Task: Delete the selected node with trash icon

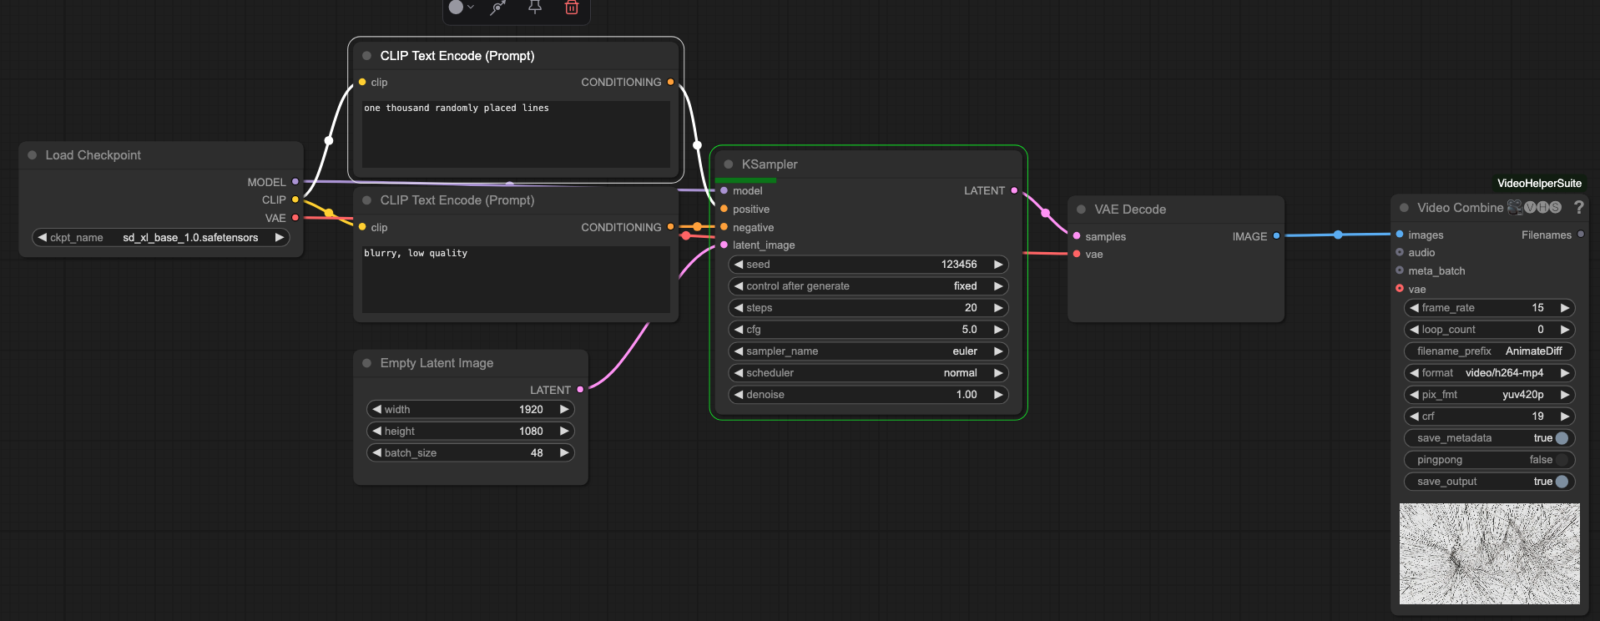Action: (572, 8)
